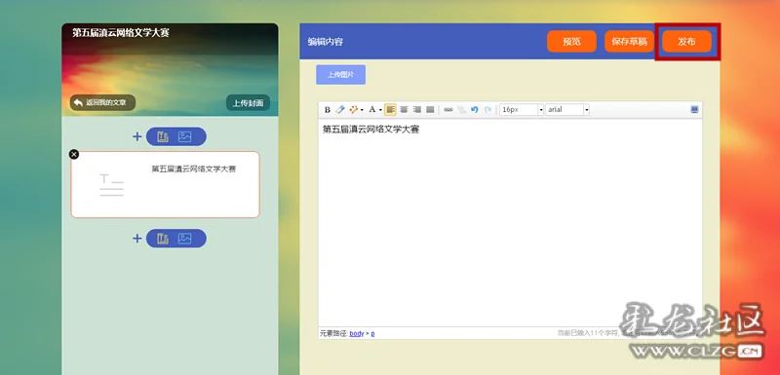This screenshot has width=780, height=375.
Task: Align text left
Action: (391, 110)
